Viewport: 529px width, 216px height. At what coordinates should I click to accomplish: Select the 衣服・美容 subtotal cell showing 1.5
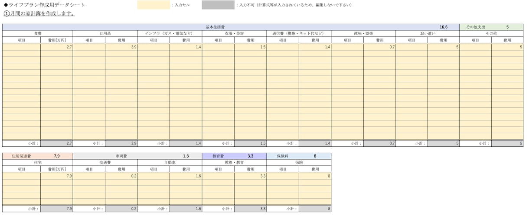(250, 143)
